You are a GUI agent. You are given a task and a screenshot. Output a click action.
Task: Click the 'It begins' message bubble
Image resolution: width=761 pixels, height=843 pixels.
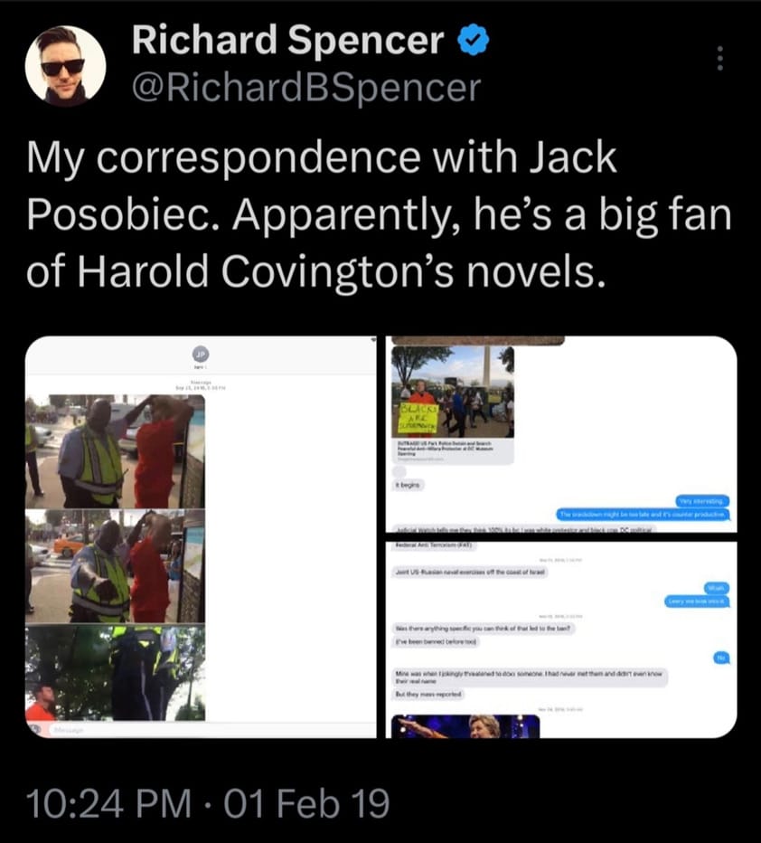[x=409, y=485]
